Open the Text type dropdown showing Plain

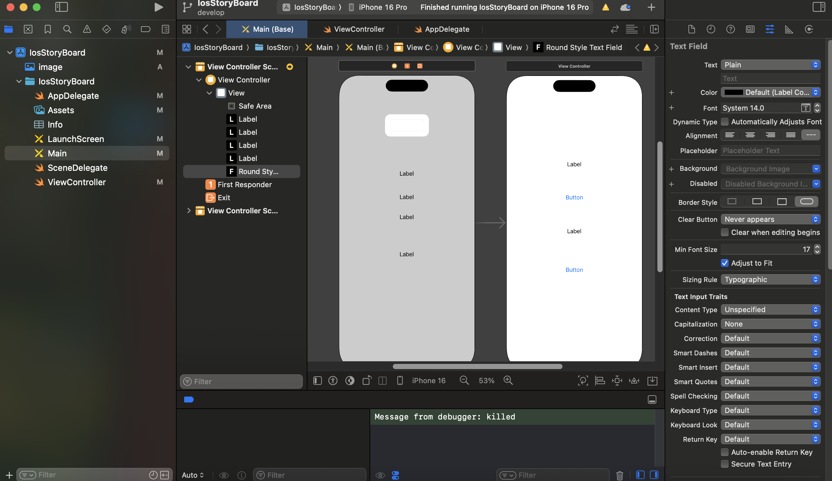(x=771, y=65)
